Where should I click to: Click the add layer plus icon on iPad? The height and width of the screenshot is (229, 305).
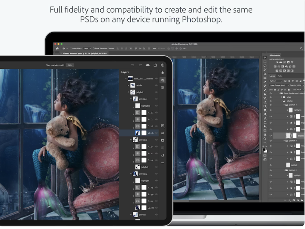(163, 126)
